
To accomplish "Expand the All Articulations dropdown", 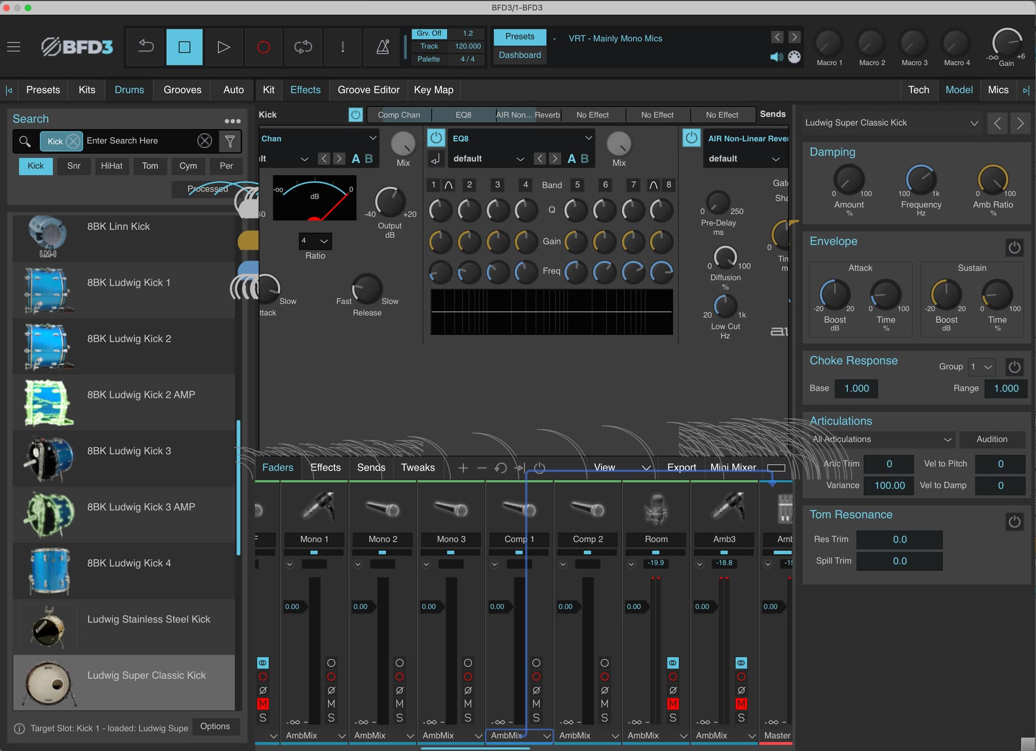I will (882, 440).
